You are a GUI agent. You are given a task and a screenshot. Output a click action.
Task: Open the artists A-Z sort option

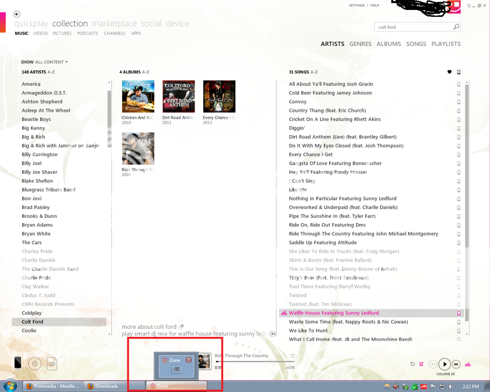pos(51,72)
